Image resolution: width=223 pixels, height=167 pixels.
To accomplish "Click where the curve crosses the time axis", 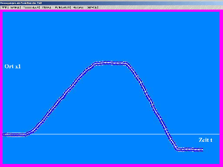I will coord(168,134).
